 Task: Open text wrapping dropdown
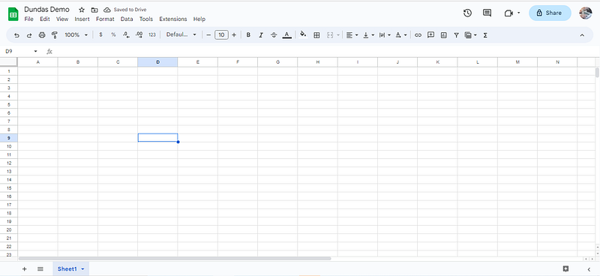click(x=385, y=34)
